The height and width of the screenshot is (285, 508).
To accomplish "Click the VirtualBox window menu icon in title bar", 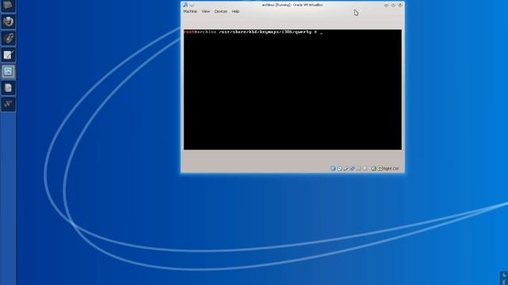I will pos(185,5).
